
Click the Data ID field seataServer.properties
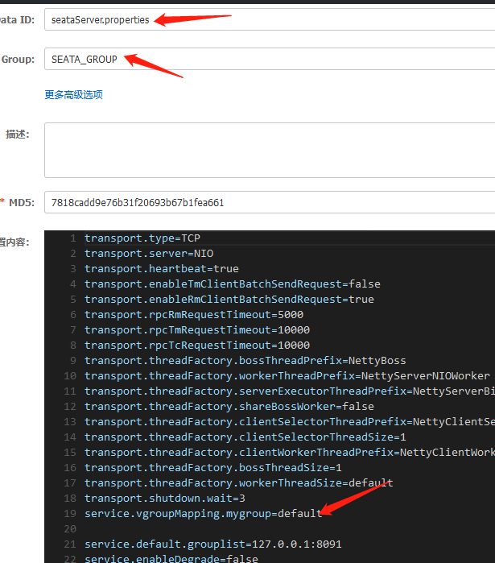[x=270, y=20]
